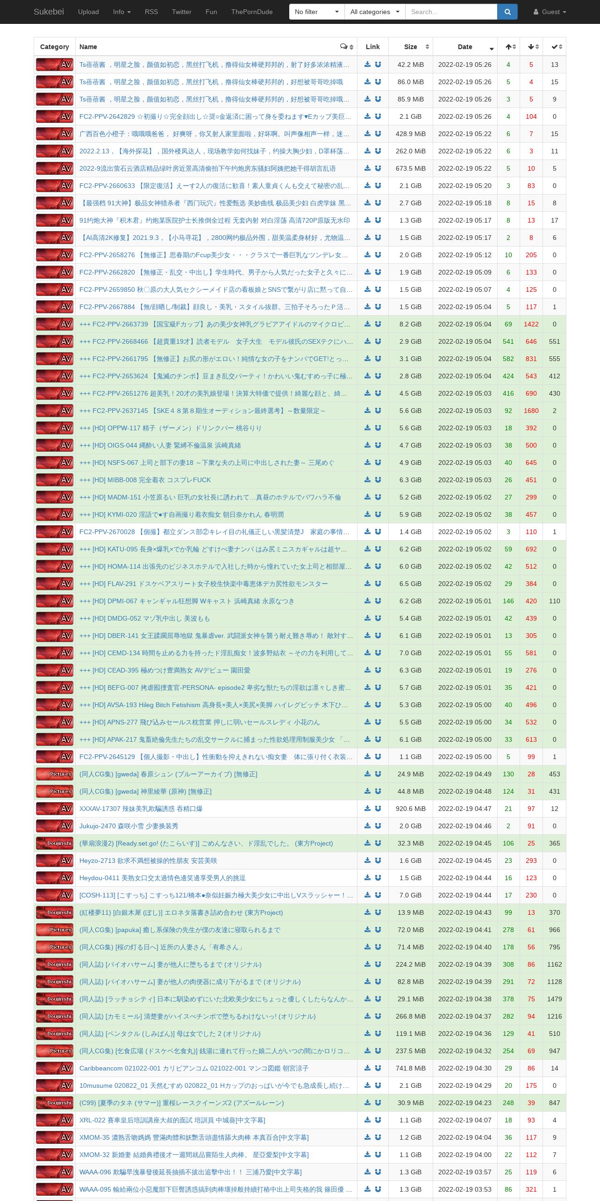The height and width of the screenshot is (1201, 600).
Task: Sort by leechers using the down-arrow header
Action: (x=531, y=47)
